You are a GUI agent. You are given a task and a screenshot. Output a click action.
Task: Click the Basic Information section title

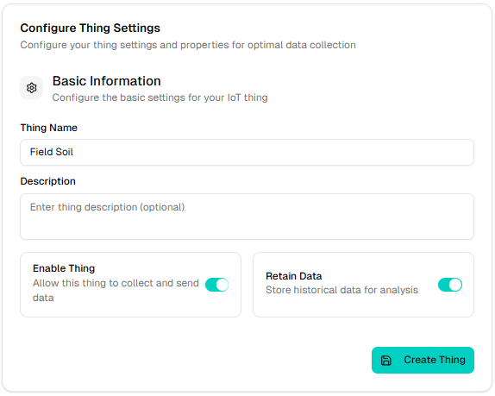click(107, 81)
